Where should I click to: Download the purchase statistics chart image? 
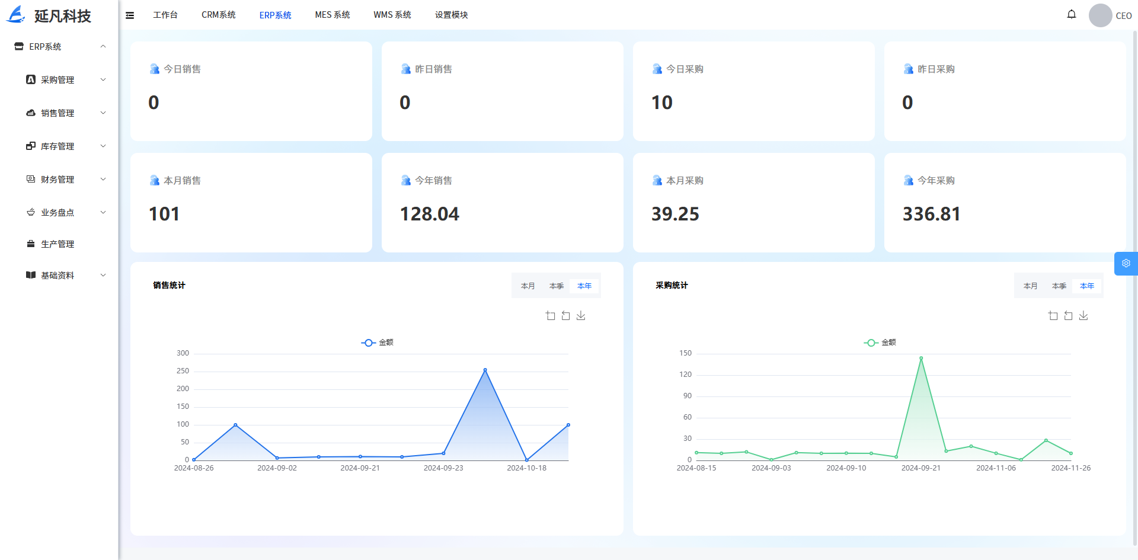pyautogui.click(x=1083, y=316)
